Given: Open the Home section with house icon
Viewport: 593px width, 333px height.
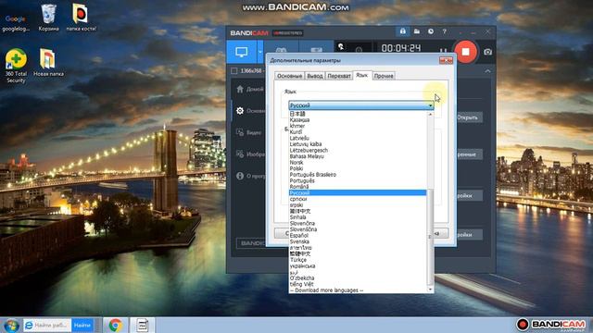Looking at the screenshot, I should pyautogui.click(x=240, y=89).
